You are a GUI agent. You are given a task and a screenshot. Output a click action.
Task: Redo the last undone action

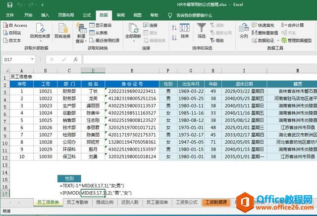[x=32, y=5]
